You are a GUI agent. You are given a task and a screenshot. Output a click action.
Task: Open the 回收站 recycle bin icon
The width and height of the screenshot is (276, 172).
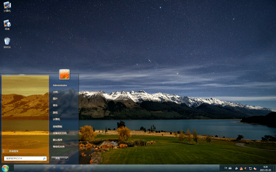tap(7, 43)
